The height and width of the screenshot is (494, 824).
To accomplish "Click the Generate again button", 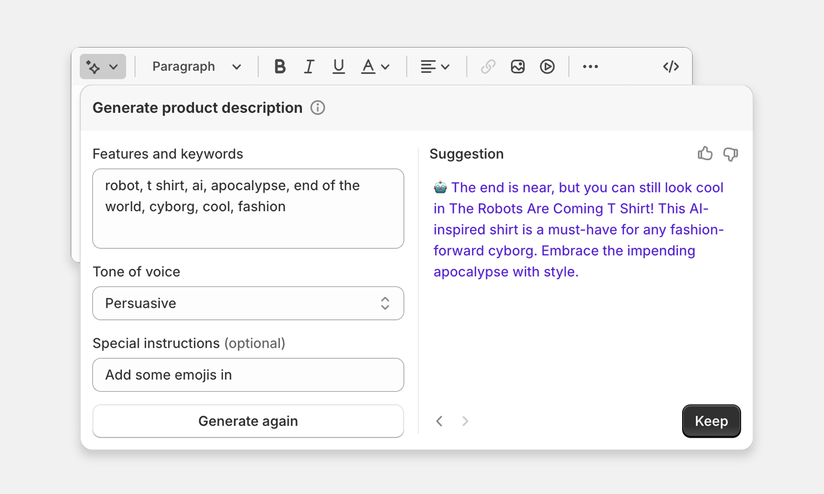I will click(248, 421).
